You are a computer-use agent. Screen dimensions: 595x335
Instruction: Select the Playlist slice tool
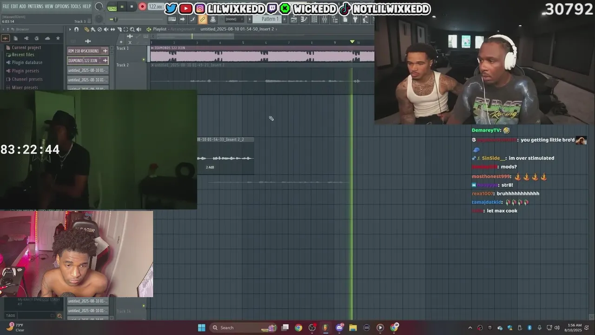[x=119, y=29]
